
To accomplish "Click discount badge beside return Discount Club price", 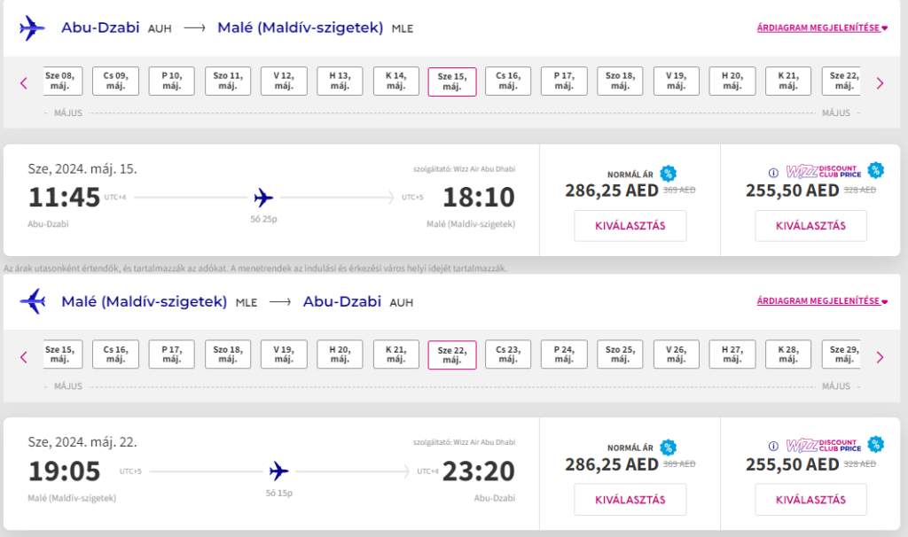I will click(x=875, y=444).
